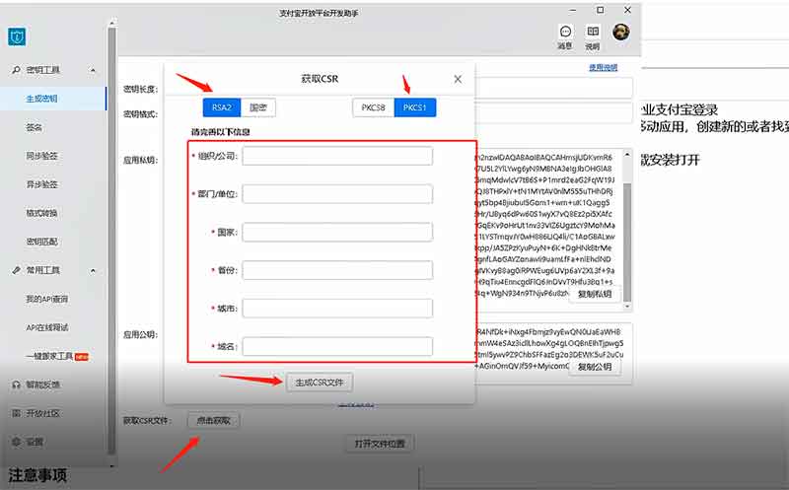Open the 说明 book icon
Screen dimensions: 789x490
pyautogui.click(x=593, y=32)
